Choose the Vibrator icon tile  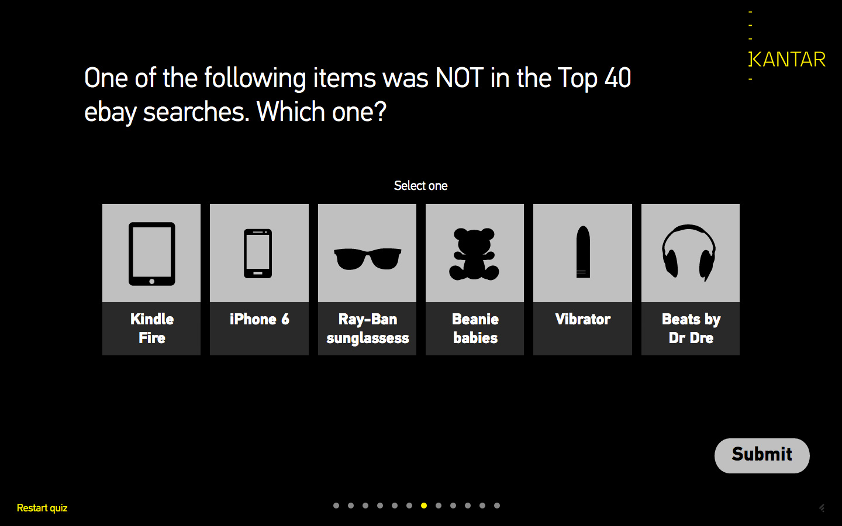582,254
